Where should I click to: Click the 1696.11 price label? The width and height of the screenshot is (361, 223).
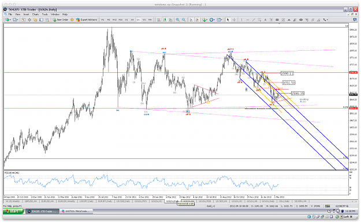[x=287, y=74]
